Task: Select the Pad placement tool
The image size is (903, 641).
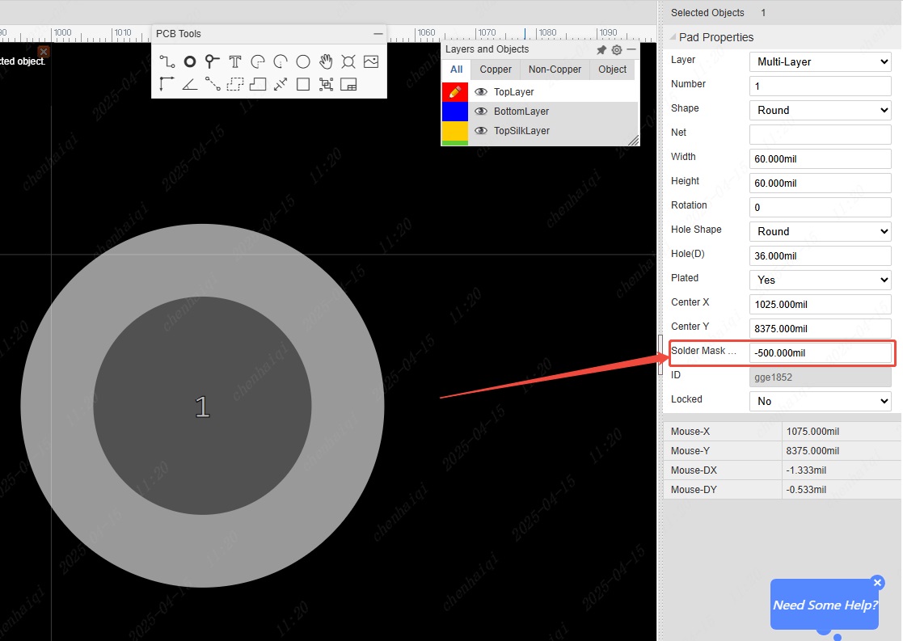Action: [x=189, y=61]
